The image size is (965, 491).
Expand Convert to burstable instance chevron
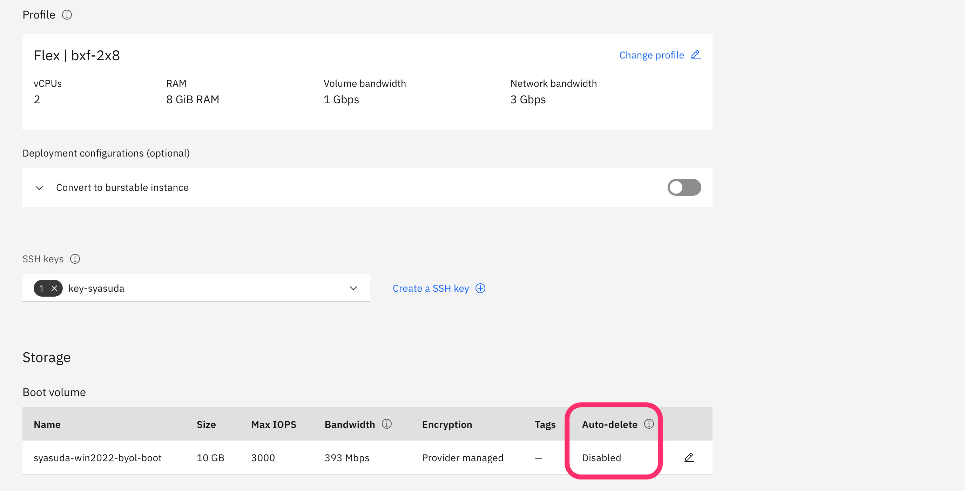click(39, 188)
